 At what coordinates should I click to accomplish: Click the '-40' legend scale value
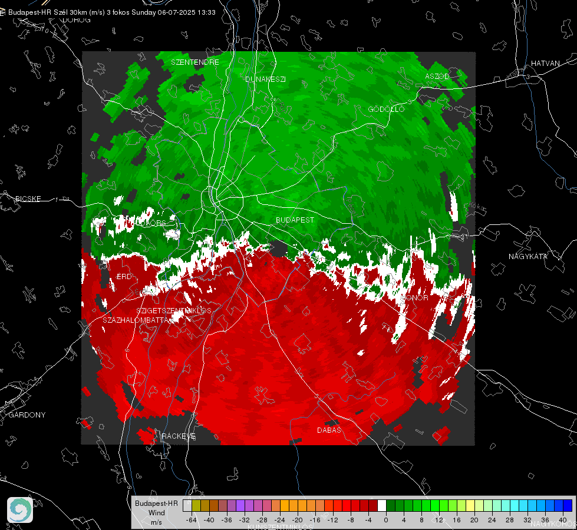coord(209,520)
